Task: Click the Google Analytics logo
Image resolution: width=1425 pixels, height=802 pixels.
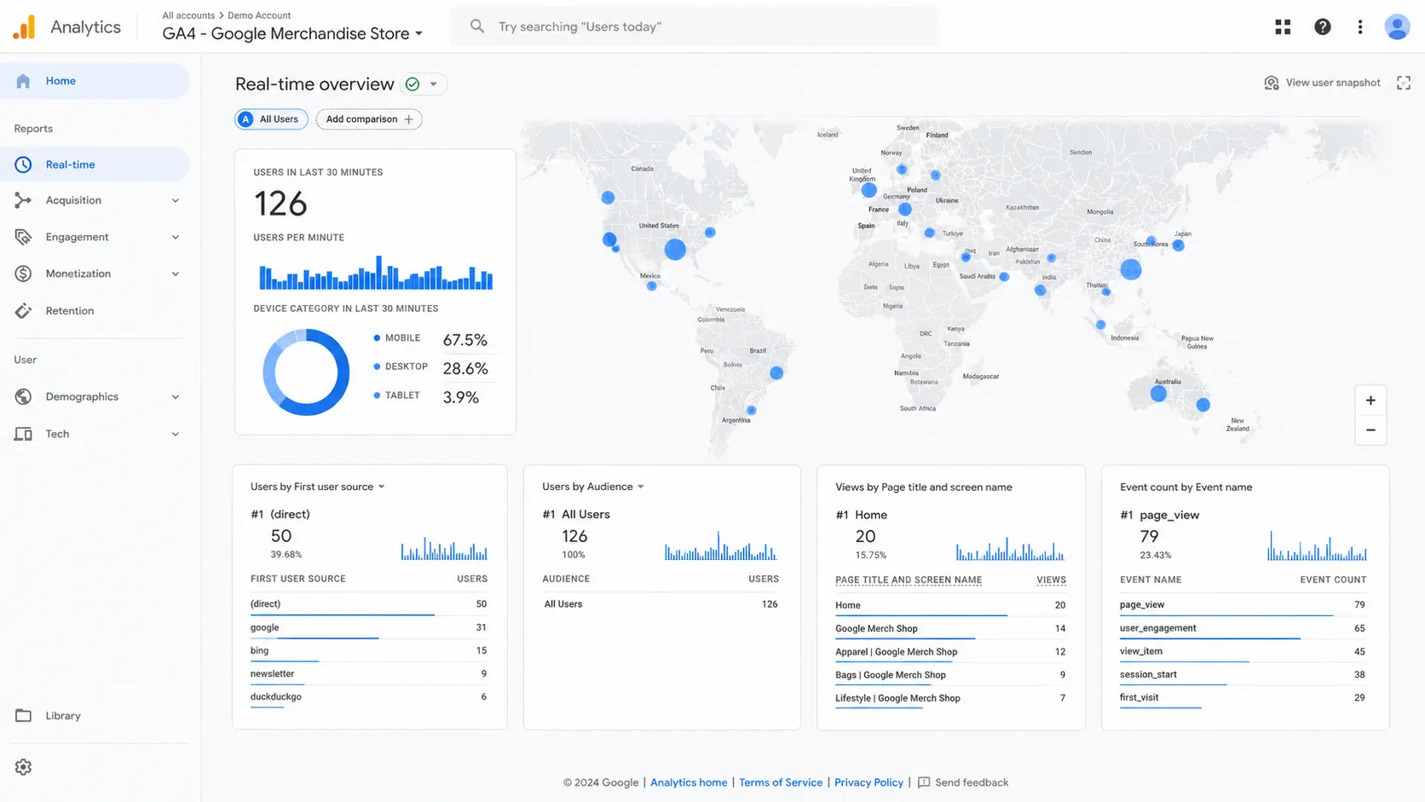Action: [x=24, y=27]
